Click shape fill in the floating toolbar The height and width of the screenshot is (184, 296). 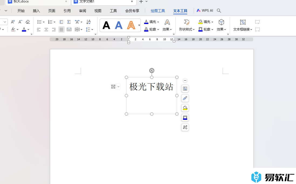pyautogui.click(x=185, y=108)
